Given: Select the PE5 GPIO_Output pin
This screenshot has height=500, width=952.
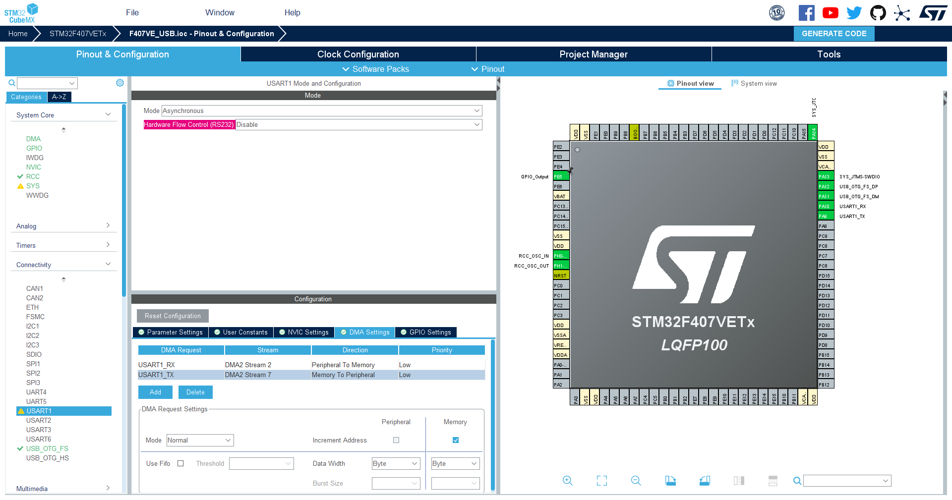Looking at the screenshot, I should click(561, 176).
